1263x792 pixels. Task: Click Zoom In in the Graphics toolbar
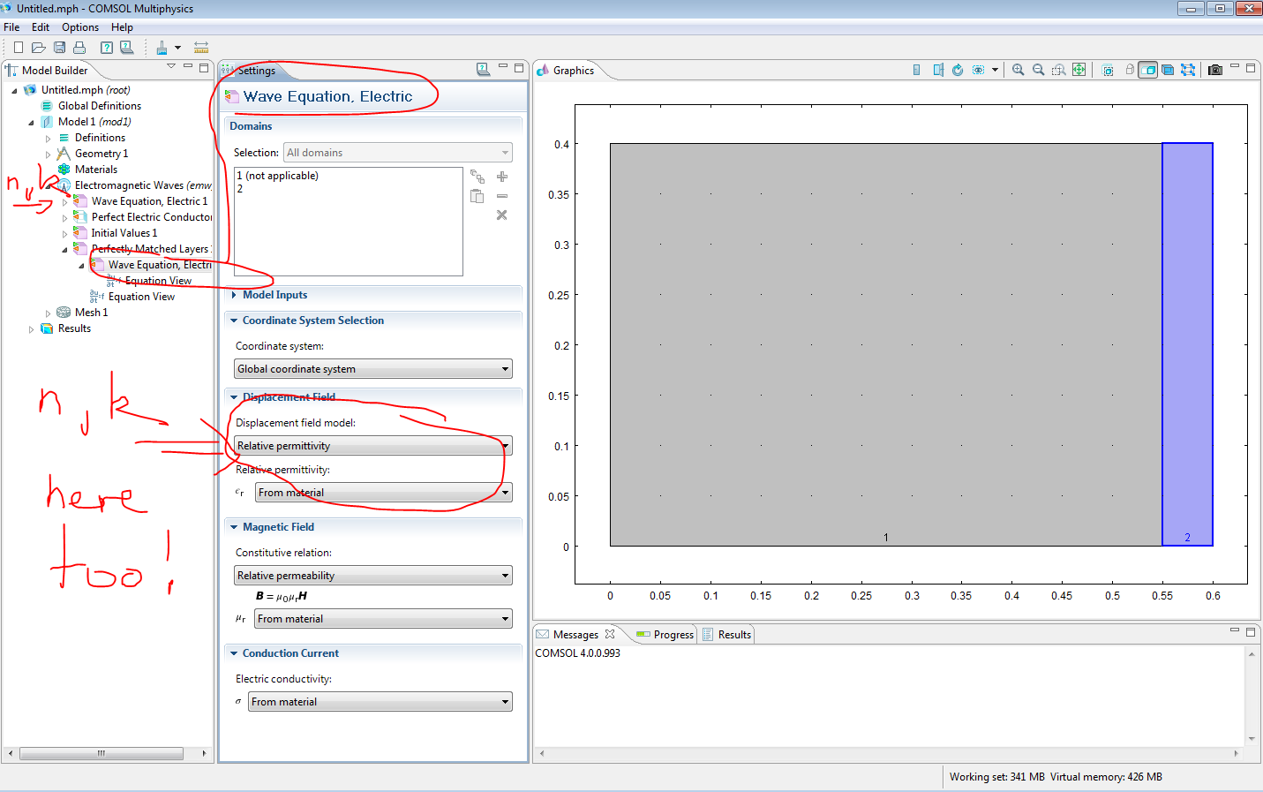pyautogui.click(x=1018, y=70)
